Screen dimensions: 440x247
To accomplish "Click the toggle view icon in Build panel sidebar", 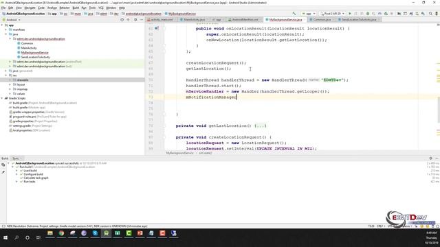I will [3, 165].
